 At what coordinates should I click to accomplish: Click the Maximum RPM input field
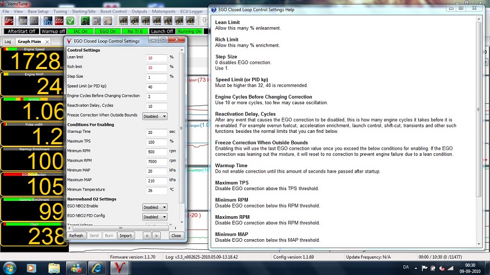point(156,162)
